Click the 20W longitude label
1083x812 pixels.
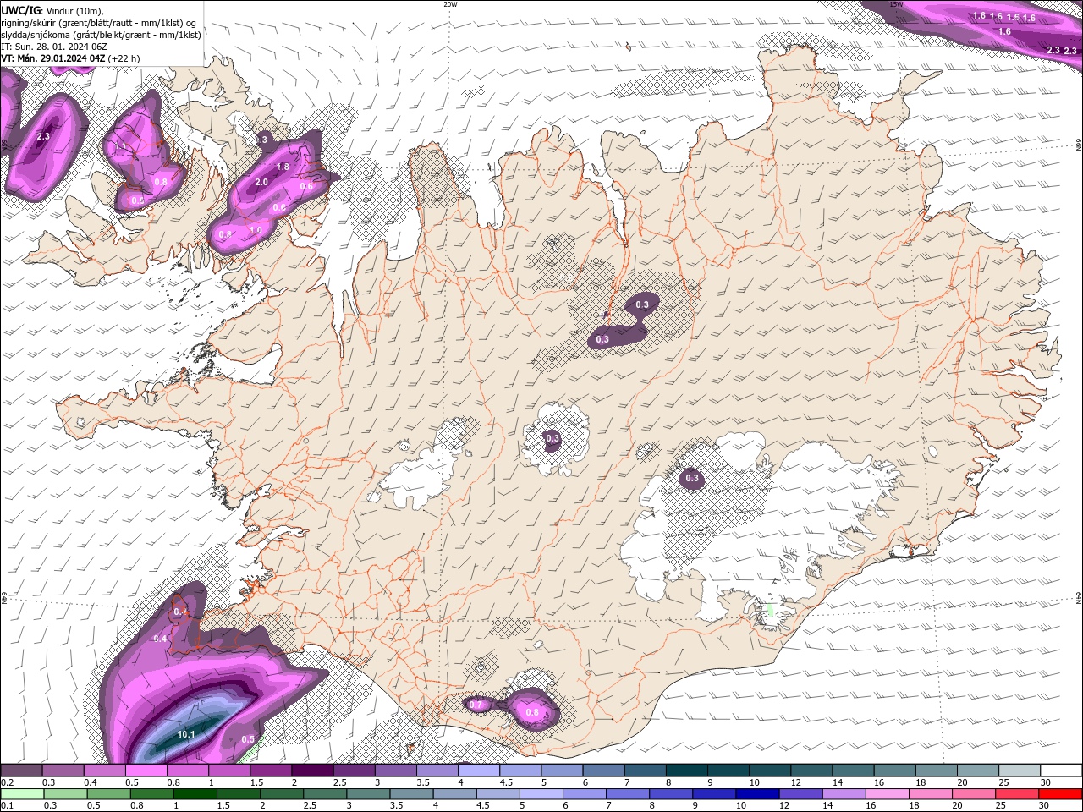point(450,4)
